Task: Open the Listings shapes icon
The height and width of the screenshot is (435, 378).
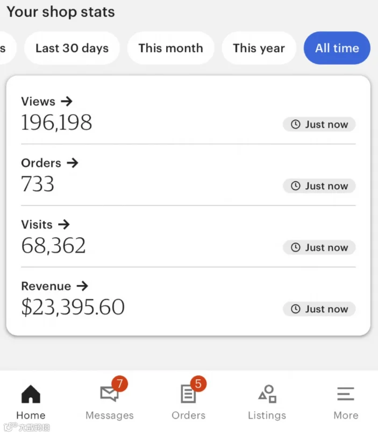Action: [267, 394]
